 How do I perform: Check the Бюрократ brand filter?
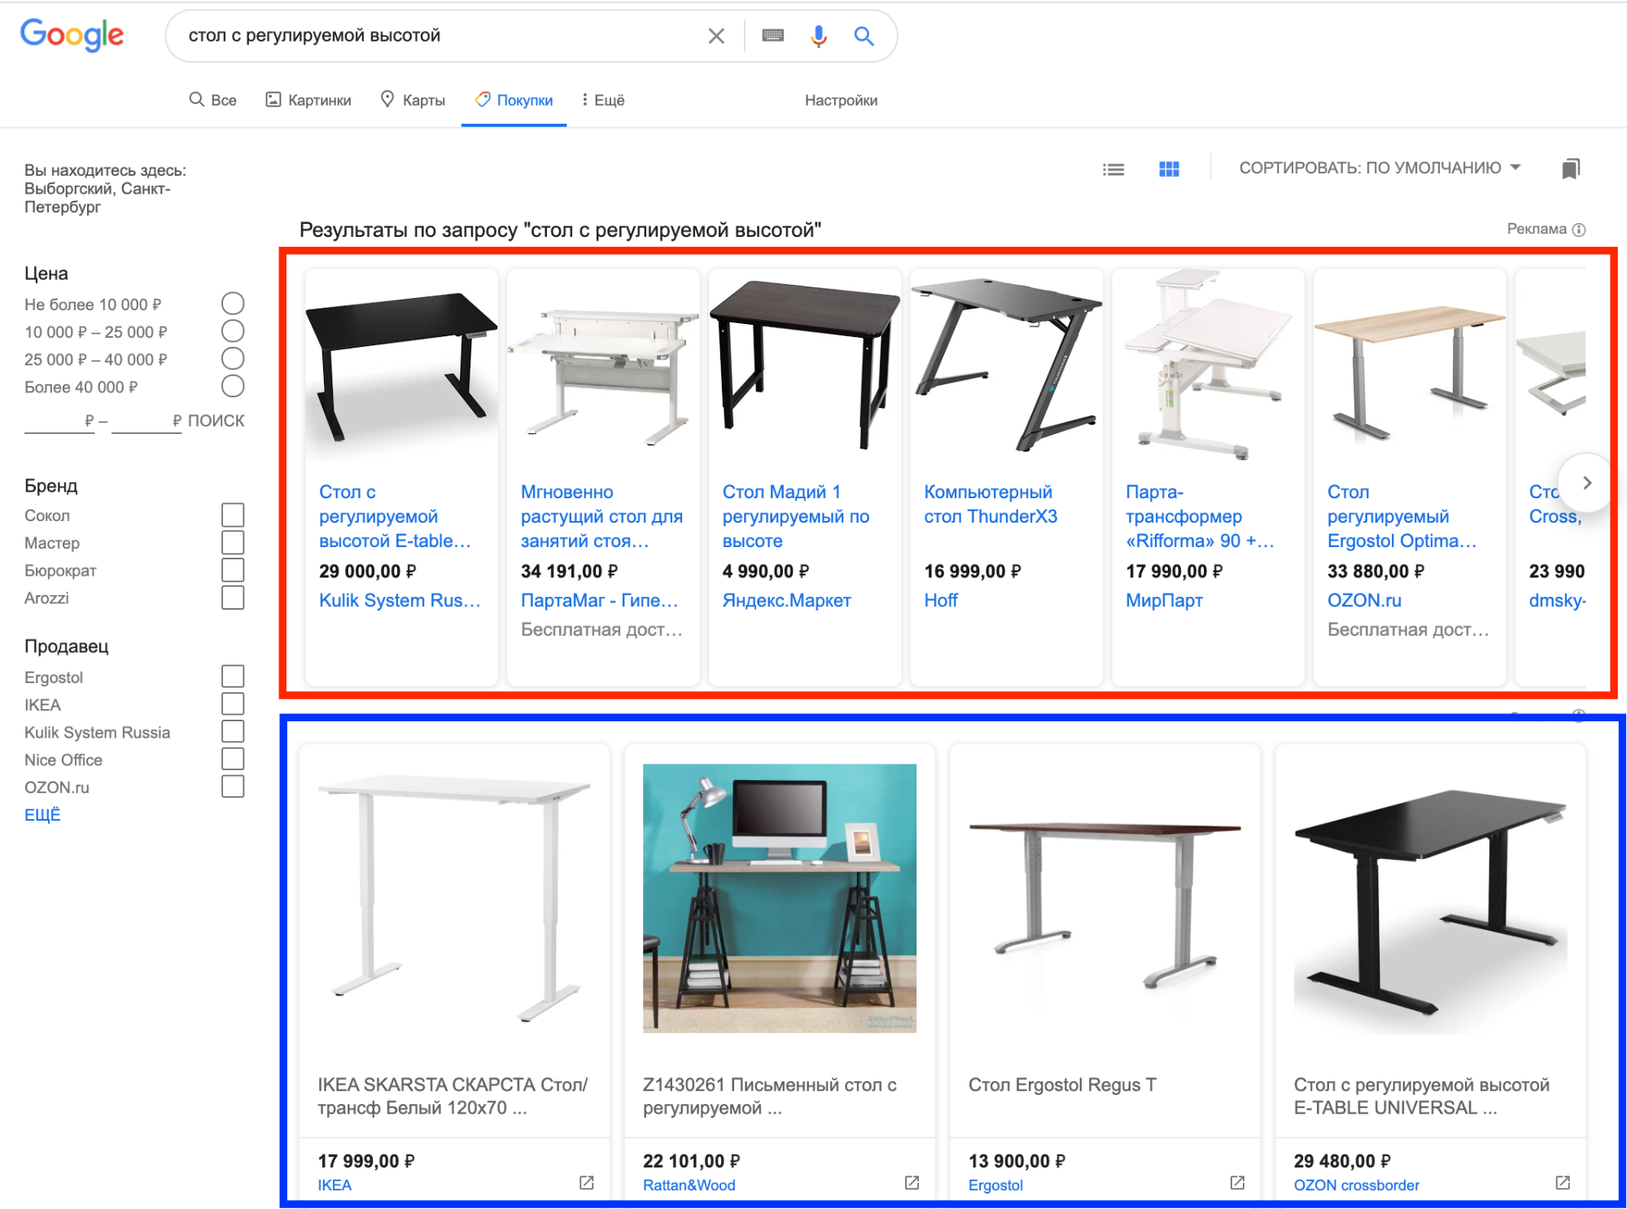[x=233, y=570]
